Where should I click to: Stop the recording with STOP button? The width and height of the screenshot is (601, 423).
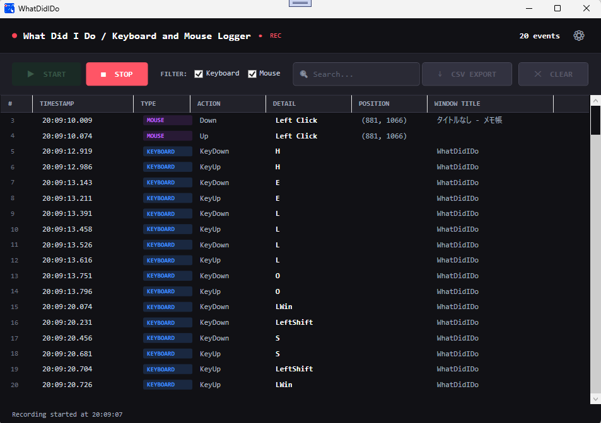click(117, 74)
